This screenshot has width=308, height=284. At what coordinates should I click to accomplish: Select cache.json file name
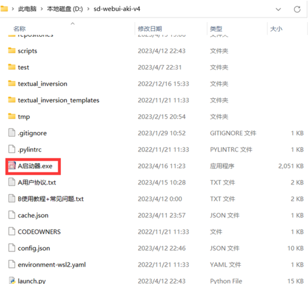(x=33, y=216)
